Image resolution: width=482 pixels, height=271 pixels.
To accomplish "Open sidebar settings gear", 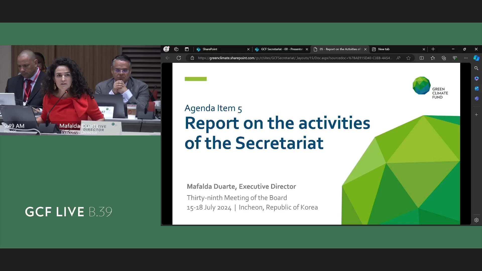I will tap(476, 220).
